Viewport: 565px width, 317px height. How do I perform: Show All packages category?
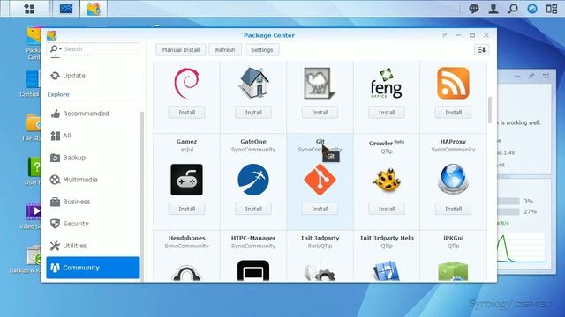tap(93, 136)
